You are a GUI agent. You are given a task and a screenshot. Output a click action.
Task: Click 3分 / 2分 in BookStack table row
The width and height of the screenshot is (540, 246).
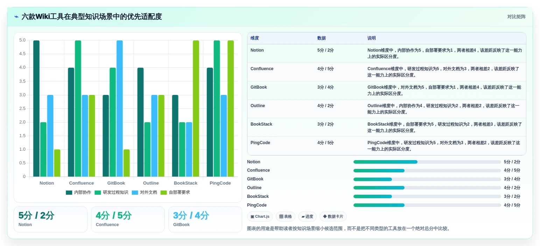325,124
